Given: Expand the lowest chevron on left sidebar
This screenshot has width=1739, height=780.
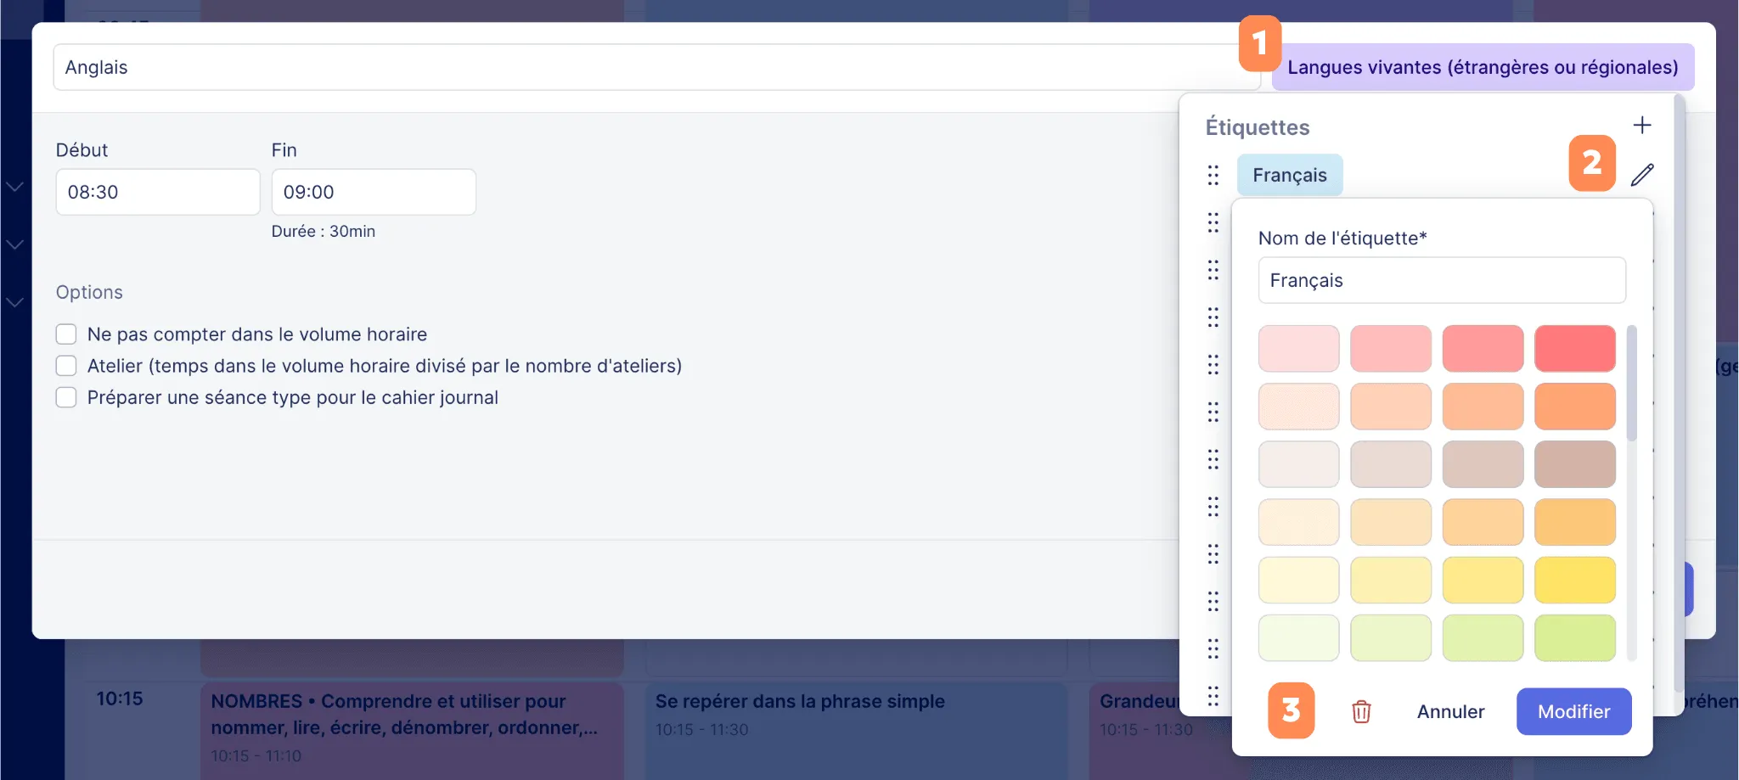Looking at the screenshot, I should [14, 302].
